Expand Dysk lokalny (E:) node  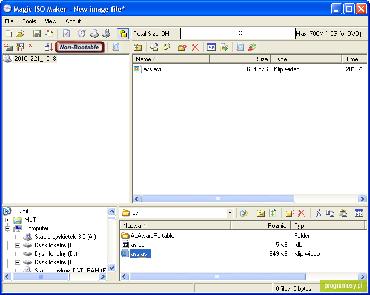18,263
